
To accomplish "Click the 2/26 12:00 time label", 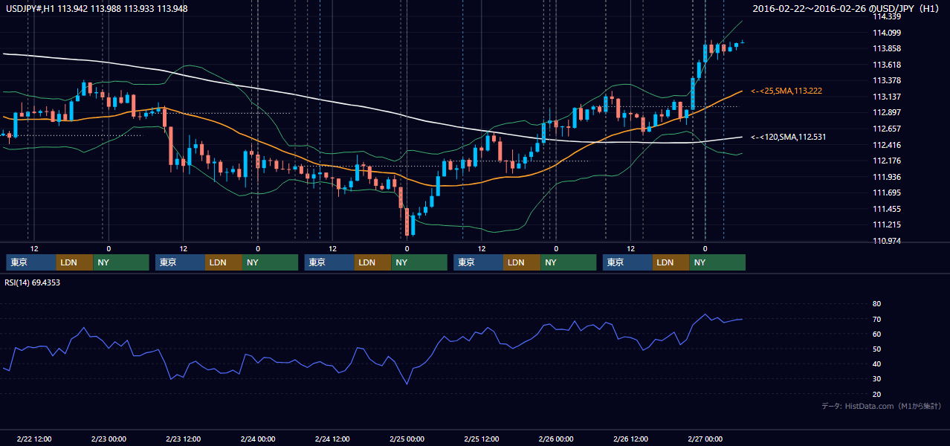I will [x=631, y=439].
